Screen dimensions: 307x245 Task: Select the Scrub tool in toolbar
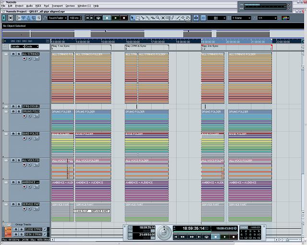point(189,18)
